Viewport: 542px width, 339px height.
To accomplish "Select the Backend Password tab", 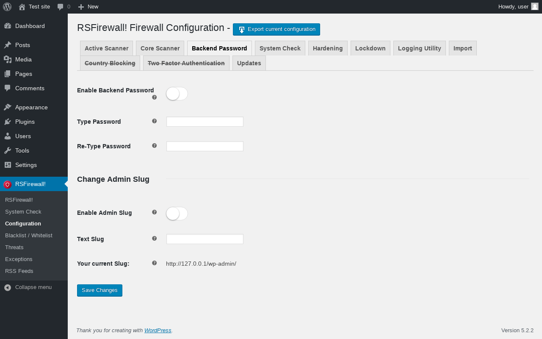I will (x=219, y=48).
